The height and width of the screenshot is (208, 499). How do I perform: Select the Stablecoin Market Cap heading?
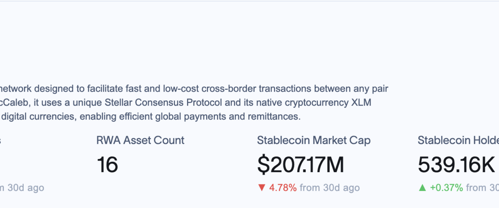click(314, 140)
